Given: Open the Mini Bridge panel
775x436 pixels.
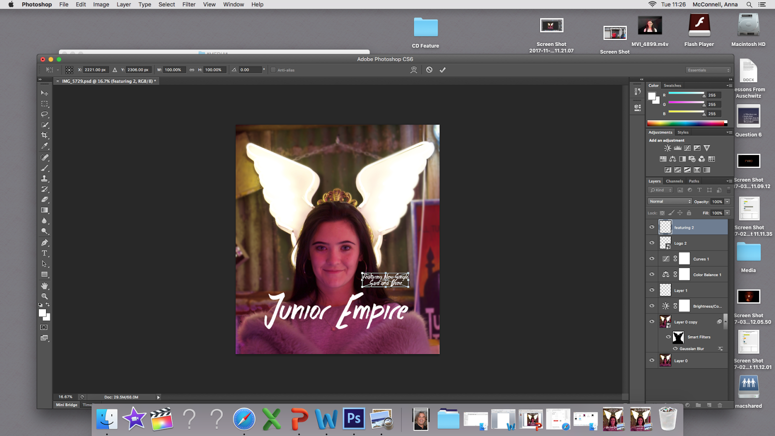Looking at the screenshot, I should 66,405.
